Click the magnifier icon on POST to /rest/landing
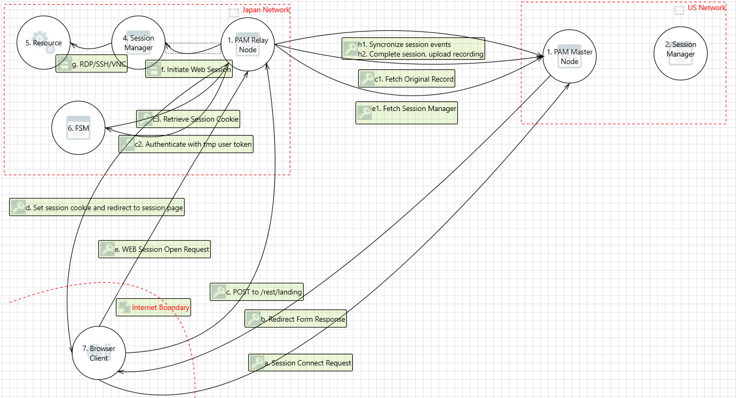 (x=219, y=292)
